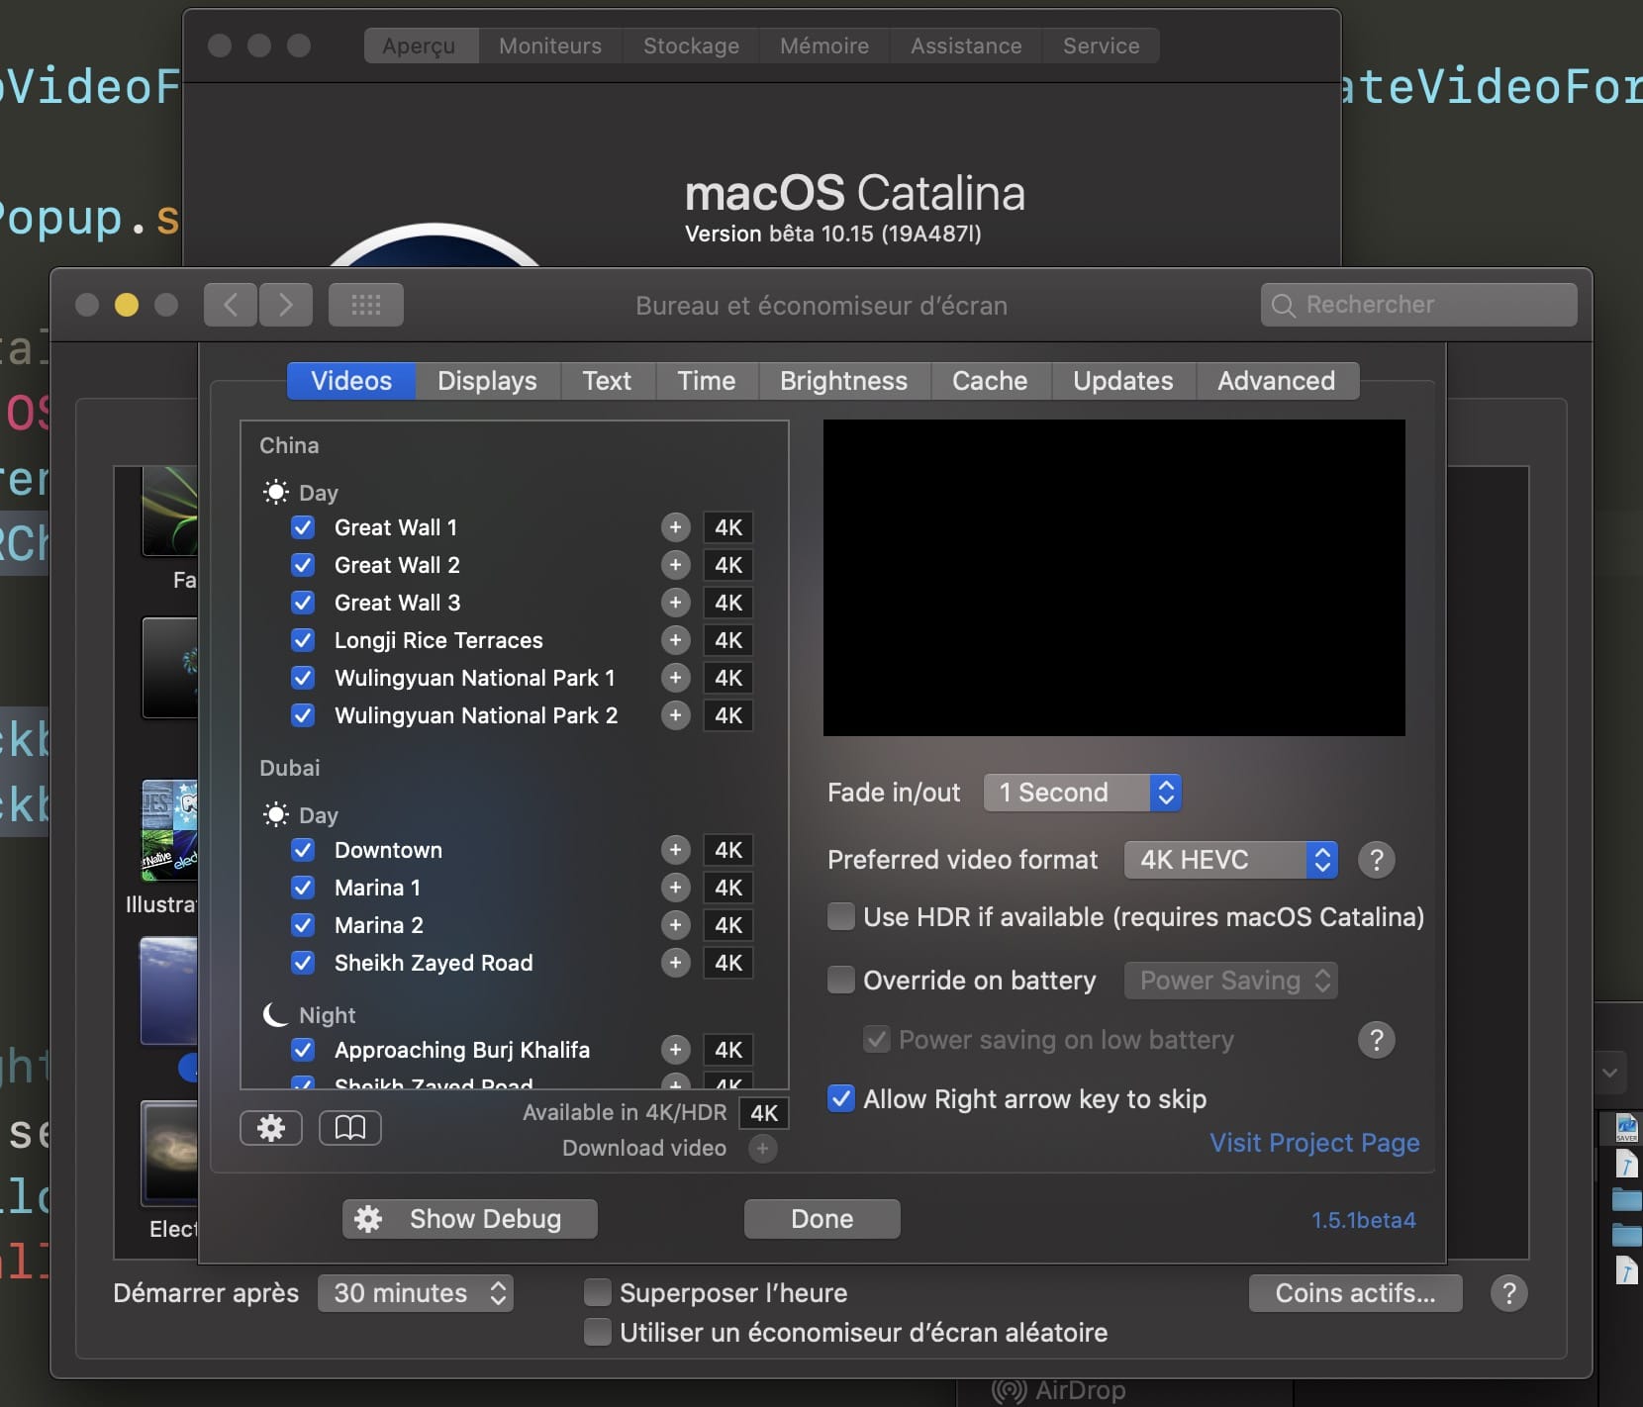
Task: Click the Show Debug button
Action: pos(470,1219)
